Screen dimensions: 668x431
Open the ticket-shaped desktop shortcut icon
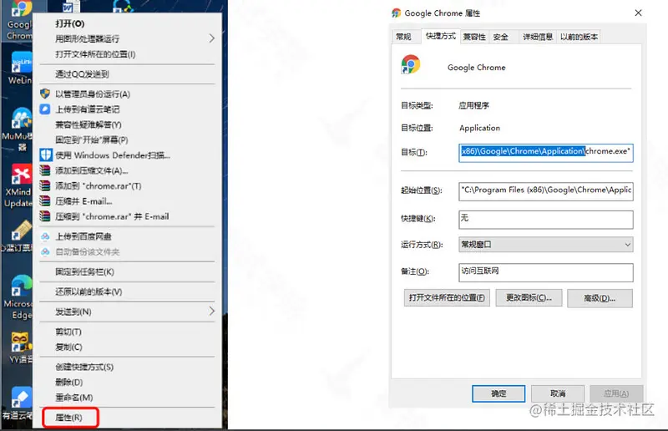(21, 231)
